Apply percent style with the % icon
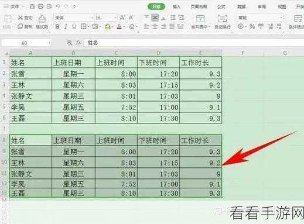Screen dimensions: 304x224 tap(252, 26)
